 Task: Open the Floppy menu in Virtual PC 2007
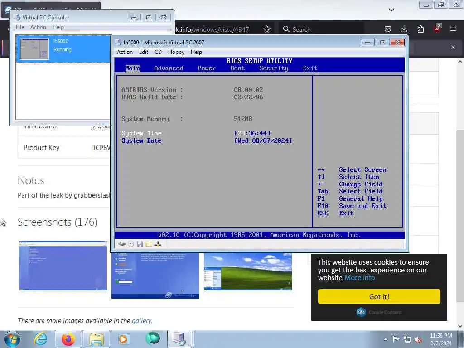click(x=176, y=52)
